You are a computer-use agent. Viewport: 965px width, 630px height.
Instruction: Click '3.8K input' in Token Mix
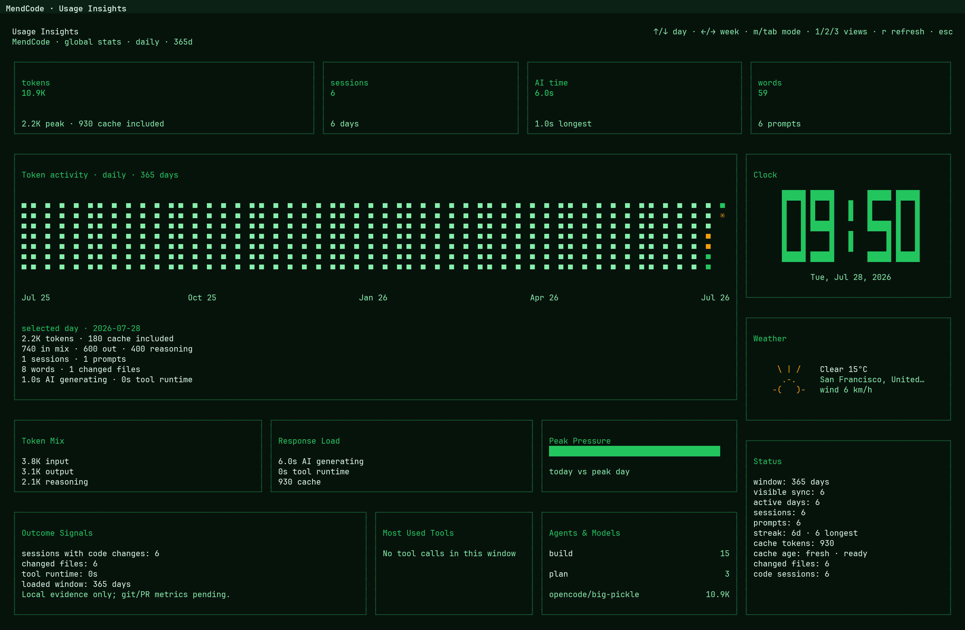point(45,461)
